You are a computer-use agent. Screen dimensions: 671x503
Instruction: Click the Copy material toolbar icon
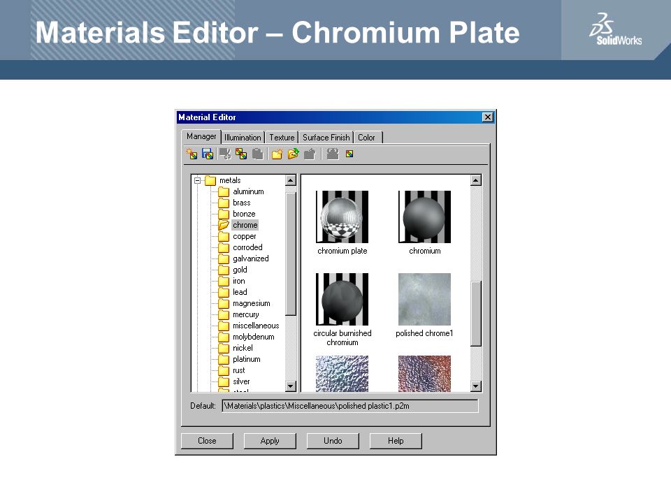point(241,154)
